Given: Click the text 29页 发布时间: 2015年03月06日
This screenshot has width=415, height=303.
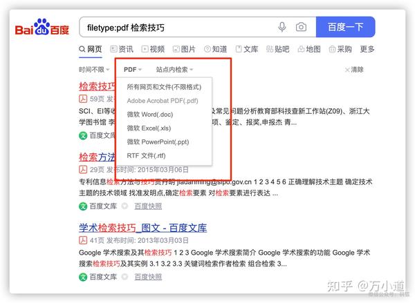Looking at the screenshot, I should (139, 170).
